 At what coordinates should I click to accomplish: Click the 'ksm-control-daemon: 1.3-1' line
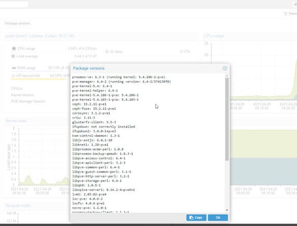click(96, 136)
